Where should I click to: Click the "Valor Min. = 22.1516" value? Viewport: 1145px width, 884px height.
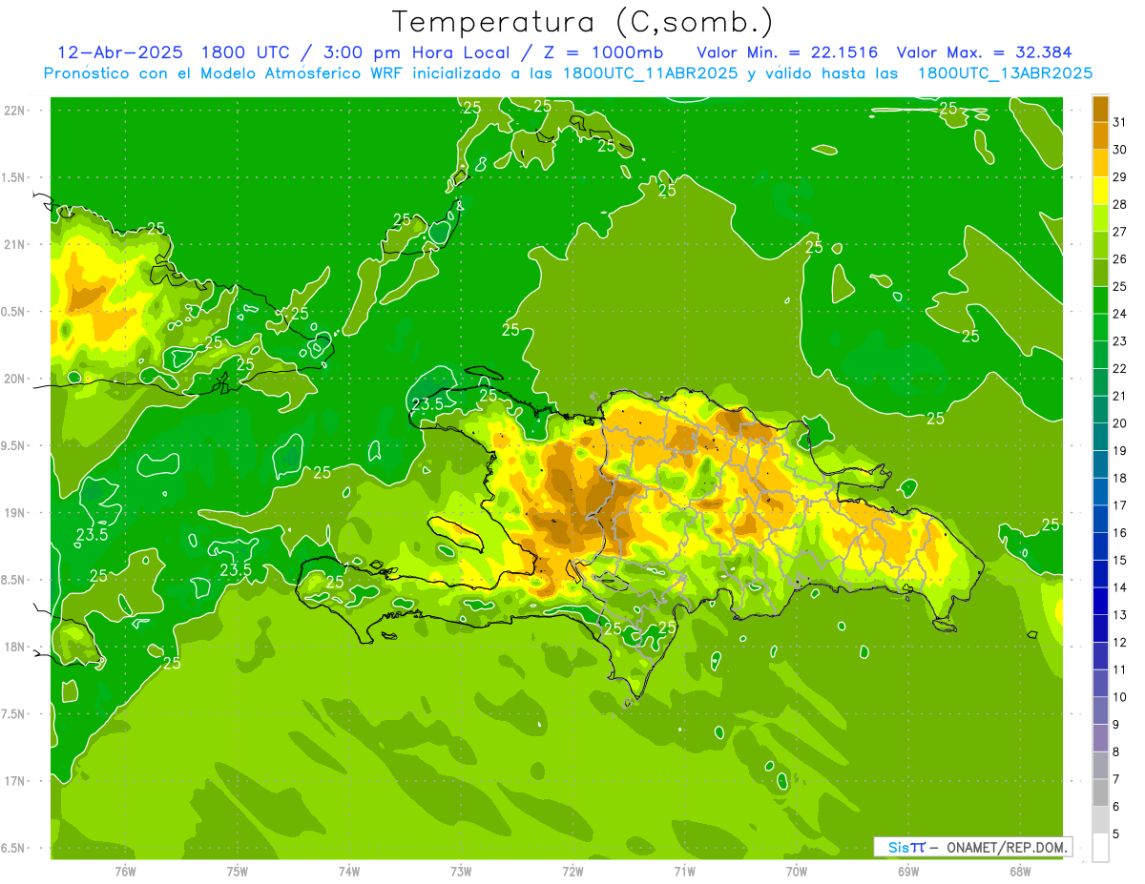click(x=787, y=52)
